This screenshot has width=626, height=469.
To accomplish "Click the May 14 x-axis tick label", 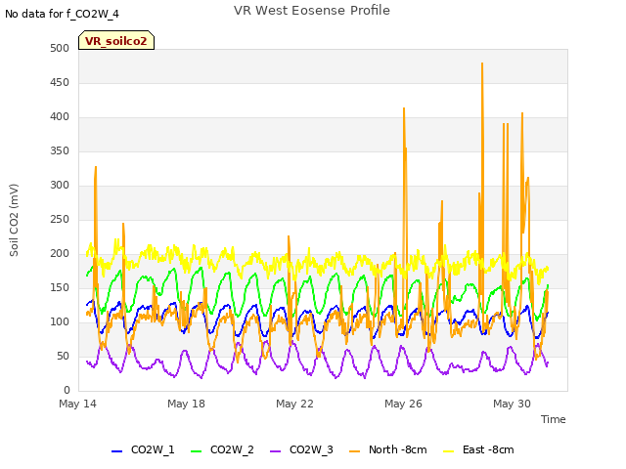I will pos(77,404).
